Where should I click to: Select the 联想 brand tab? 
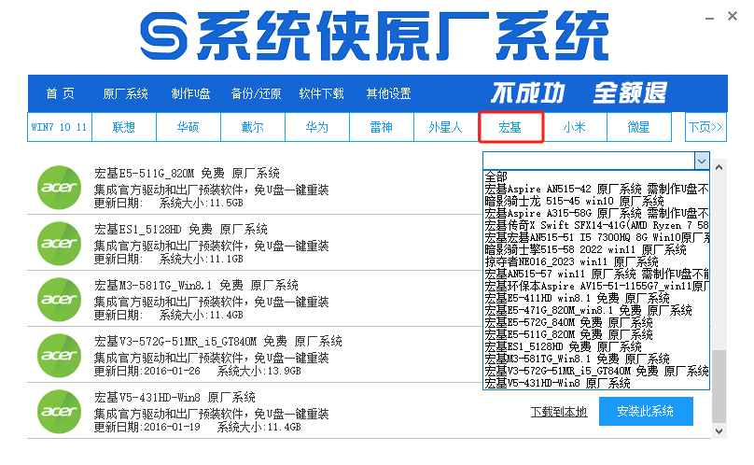click(x=124, y=127)
